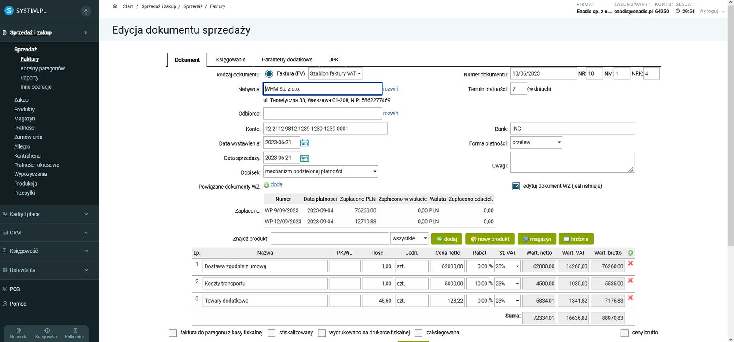Open calendar for Data wystawienia
The image size is (734, 342).
[x=305, y=143]
